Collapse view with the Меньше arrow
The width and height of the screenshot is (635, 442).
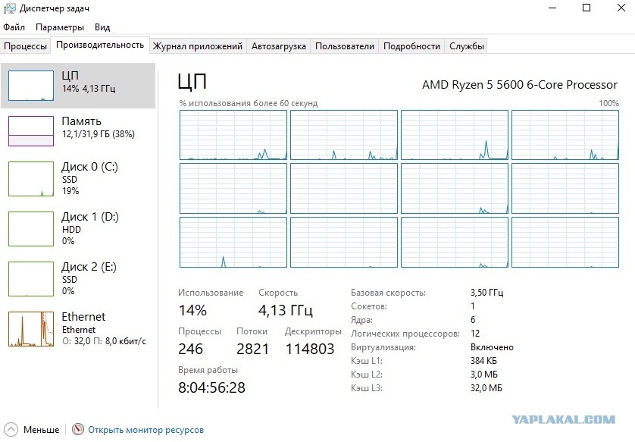tap(11, 429)
